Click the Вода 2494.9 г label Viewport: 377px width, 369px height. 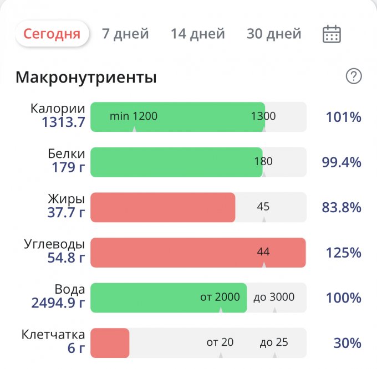coord(58,296)
